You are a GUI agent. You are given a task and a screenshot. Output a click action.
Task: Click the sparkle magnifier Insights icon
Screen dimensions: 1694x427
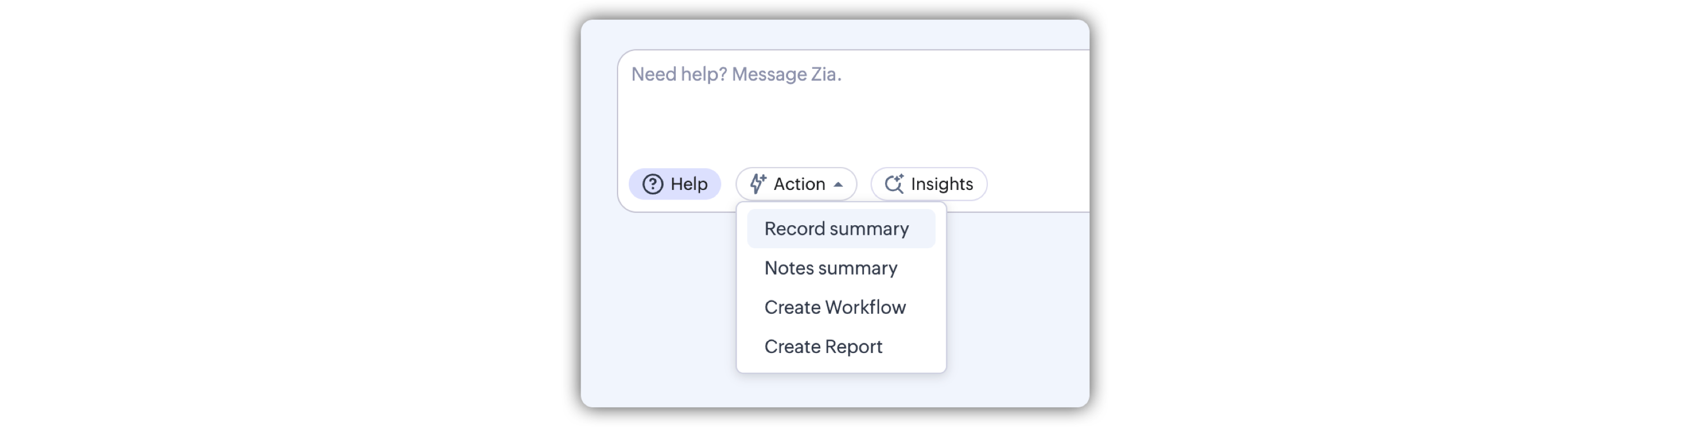894,184
